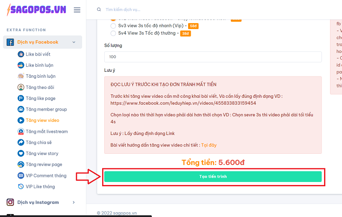Click the Tăng like page flag icon
The width and height of the screenshot is (342, 217).
tap(21, 98)
